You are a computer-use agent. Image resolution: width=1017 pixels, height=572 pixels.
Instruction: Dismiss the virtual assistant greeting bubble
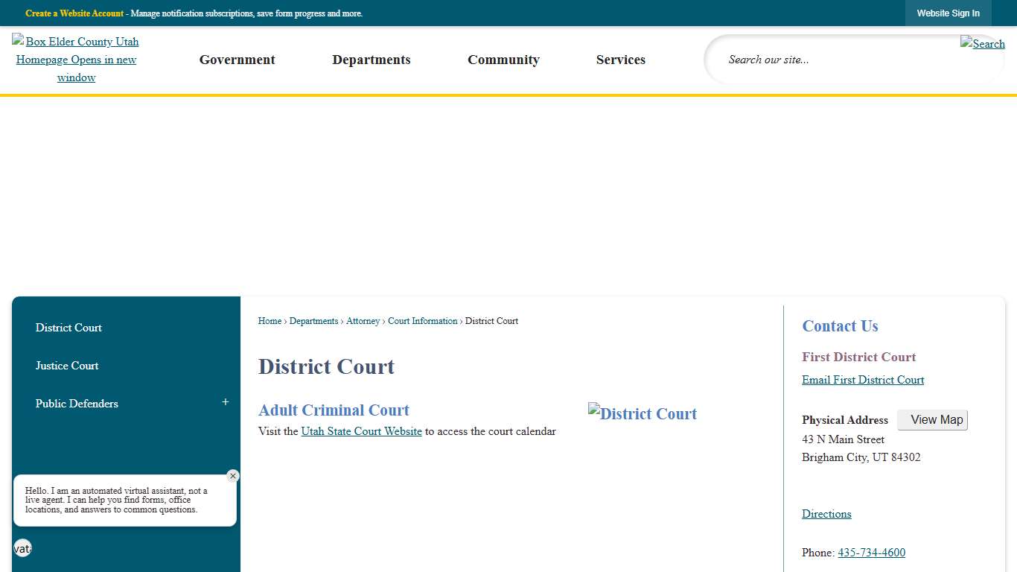click(x=232, y=476)
